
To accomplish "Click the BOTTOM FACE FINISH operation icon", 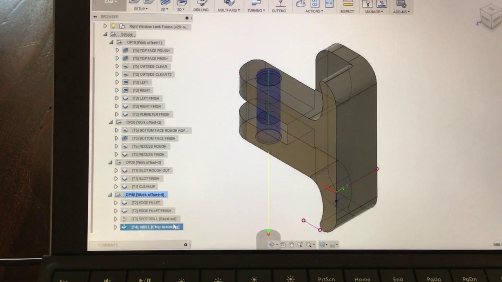I will click(x=125, y=138).
